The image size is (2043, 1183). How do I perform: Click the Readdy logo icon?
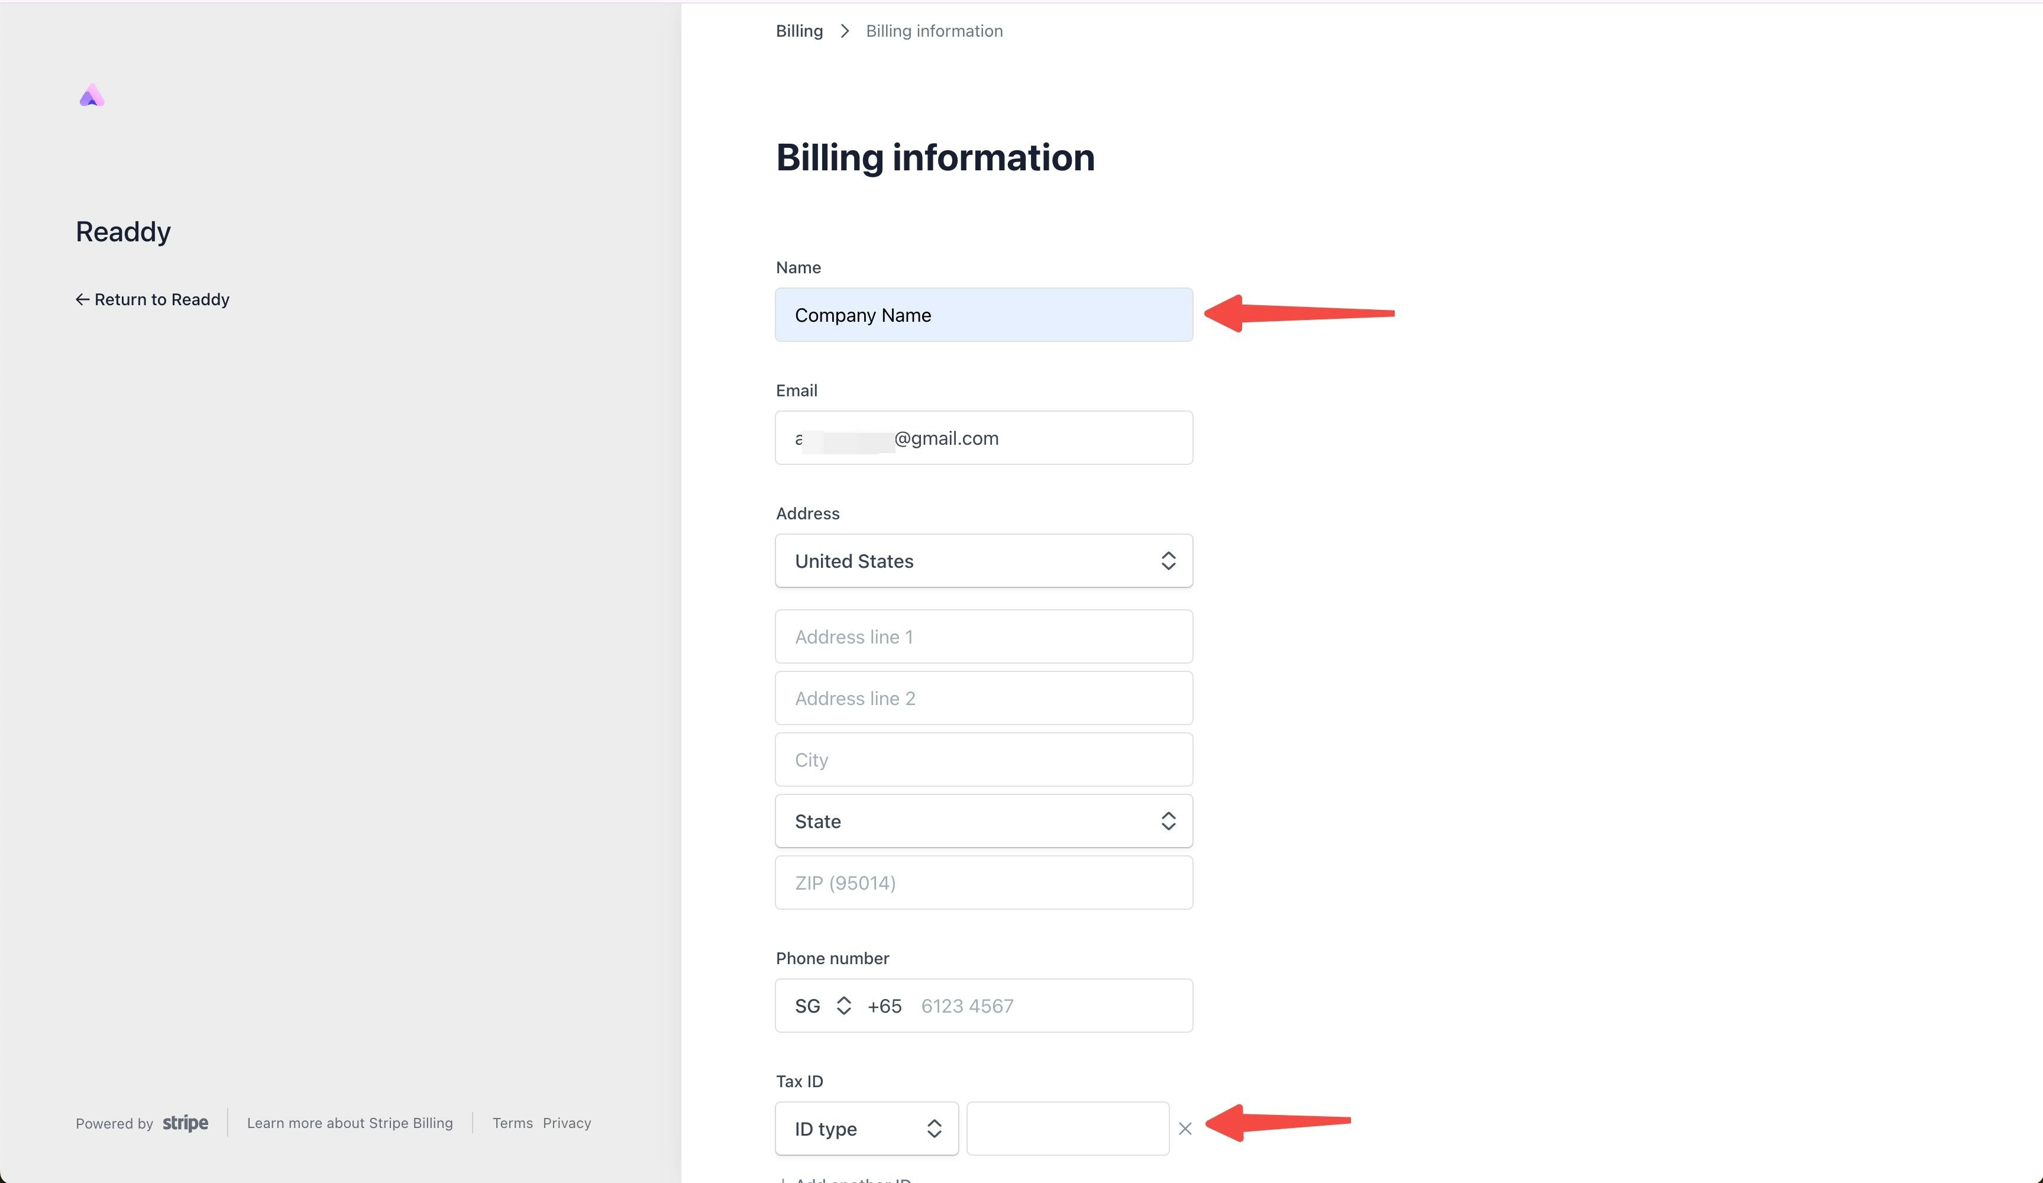92,96
